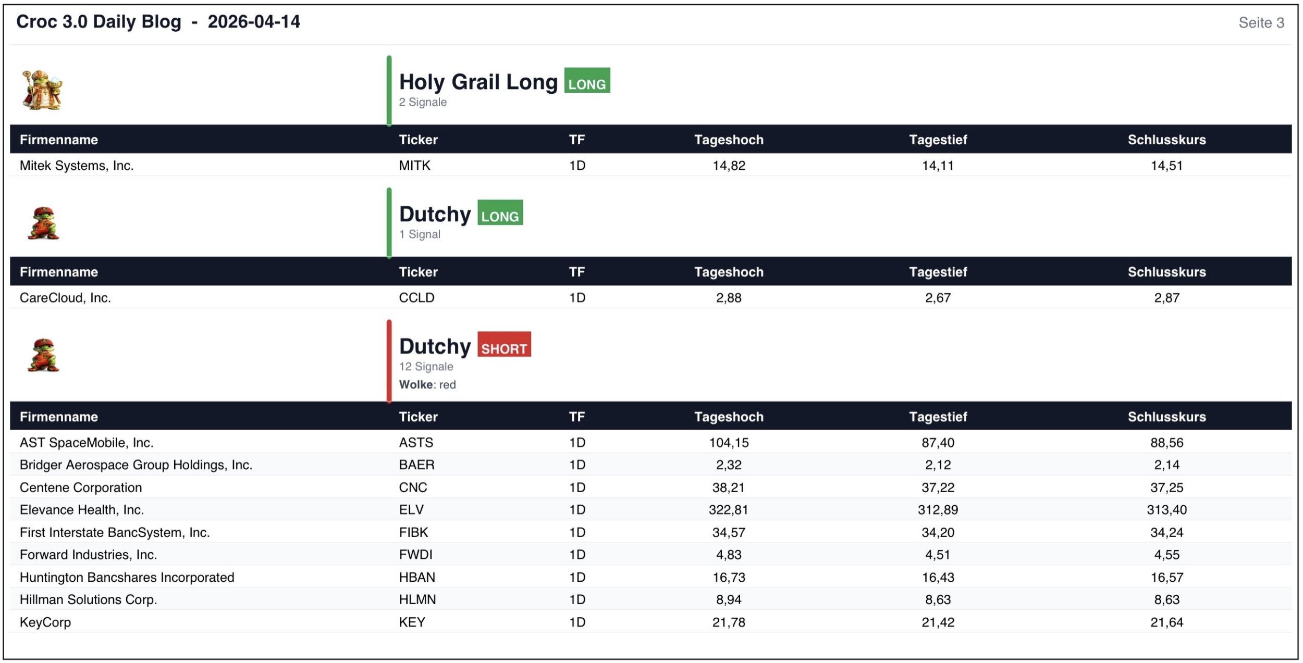The width and height of the screenshot is (1303, 663).
Task: Click the ASTS ticker in the Dutchy Short table
Action: [416, 443]
